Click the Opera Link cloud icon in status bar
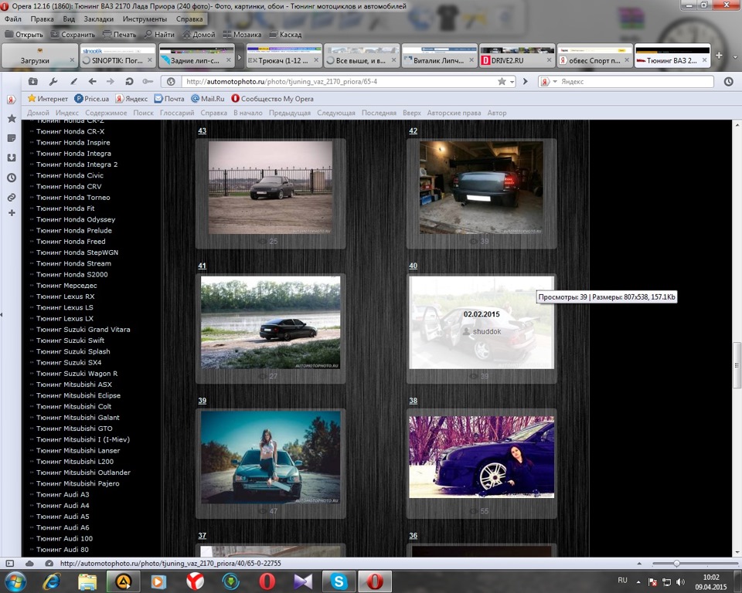The image size is (742, 593). point(29,563)
